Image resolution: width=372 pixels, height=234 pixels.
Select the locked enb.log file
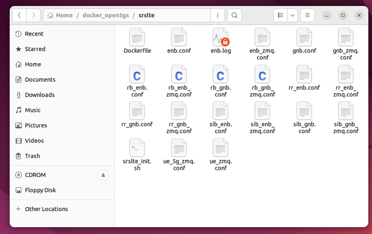(220, 37)
